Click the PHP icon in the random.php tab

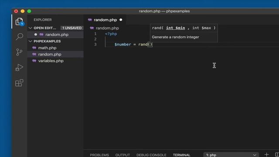tap(90, 20)
